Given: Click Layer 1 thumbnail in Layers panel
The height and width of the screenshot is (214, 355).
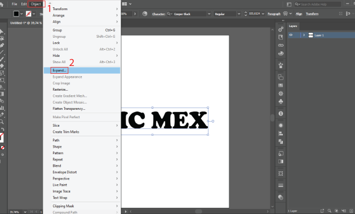Looking at the screenshot, I should click(x=310, y=35).
